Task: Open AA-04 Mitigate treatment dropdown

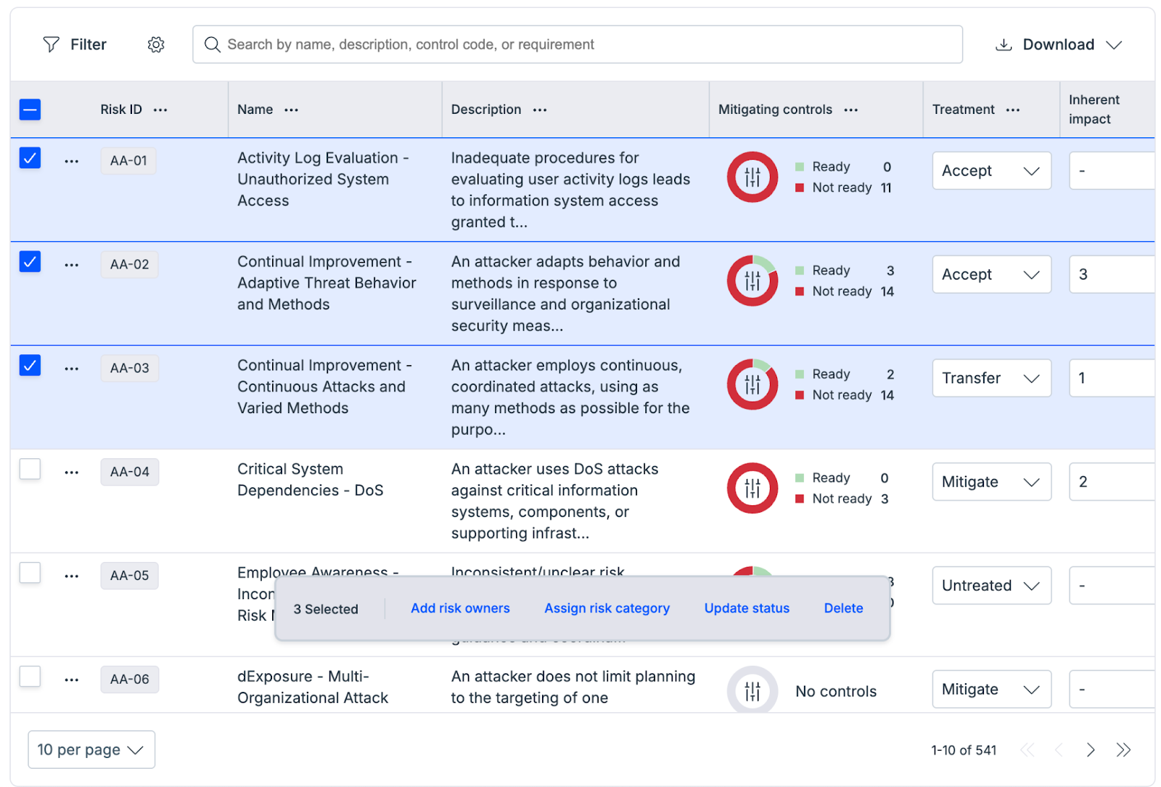Action: coord(991,482)
